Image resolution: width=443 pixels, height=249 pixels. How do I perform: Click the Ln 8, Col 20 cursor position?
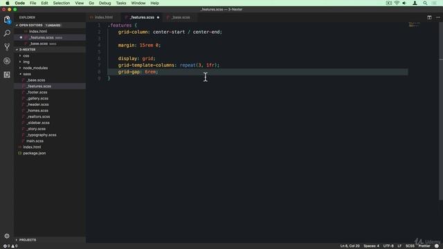350,246
